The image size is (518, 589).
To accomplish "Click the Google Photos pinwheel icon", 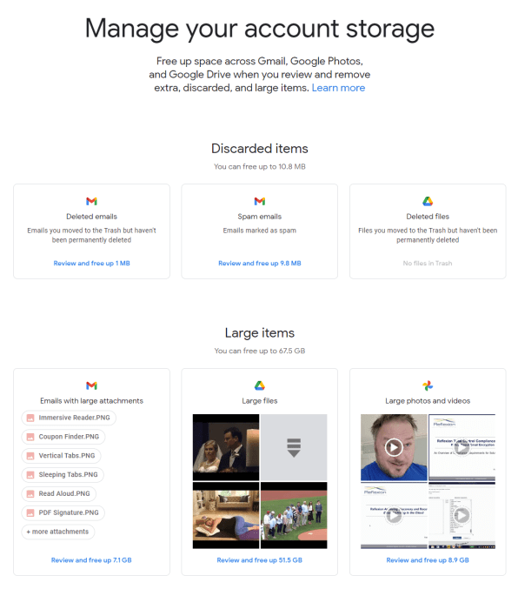I will point(428,385).
